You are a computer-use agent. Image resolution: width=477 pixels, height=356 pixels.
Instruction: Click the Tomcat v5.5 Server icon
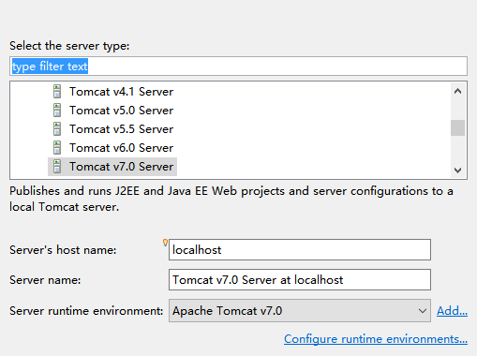coord(57,129)
